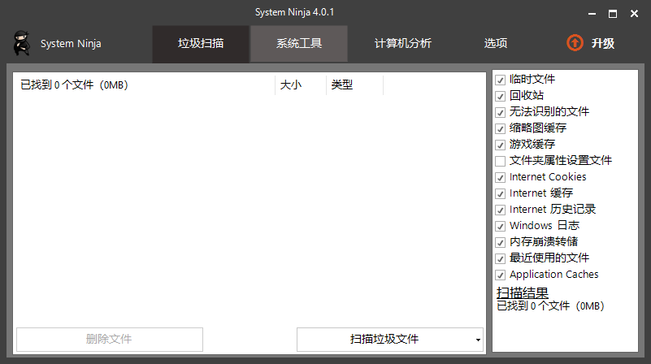This screenshot has width=651, height=364.
Task: Maximize the System Ninja window
Action: 612,13
